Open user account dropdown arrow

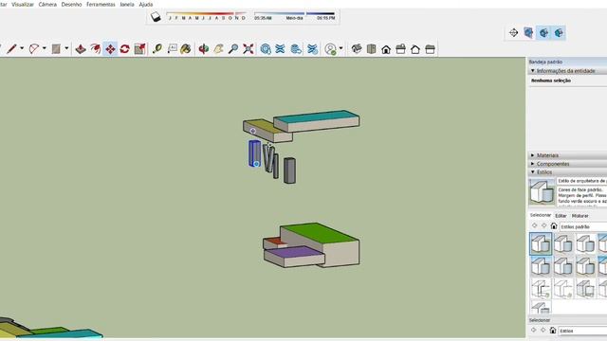(340, 48)
